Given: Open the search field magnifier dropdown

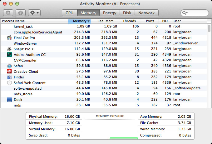Looking at the screenshot, I should pyautogui.click(x=185, y=13).
